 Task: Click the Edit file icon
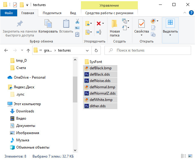pos(153,28)
